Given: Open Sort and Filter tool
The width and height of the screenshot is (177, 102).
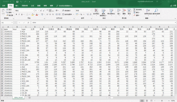Looking at the screenshot, I should pos(148,12).
